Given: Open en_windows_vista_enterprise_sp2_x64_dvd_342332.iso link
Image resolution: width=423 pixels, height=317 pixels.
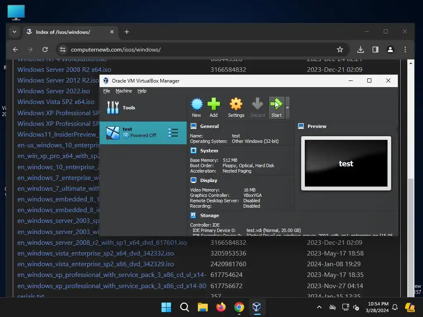Looking at the screenshot, I should [x=95, y=253].
